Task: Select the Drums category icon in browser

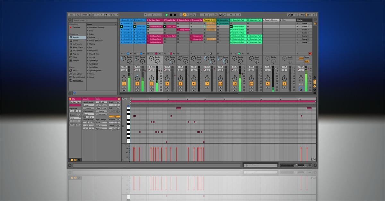Action: [x=71, y=41]
